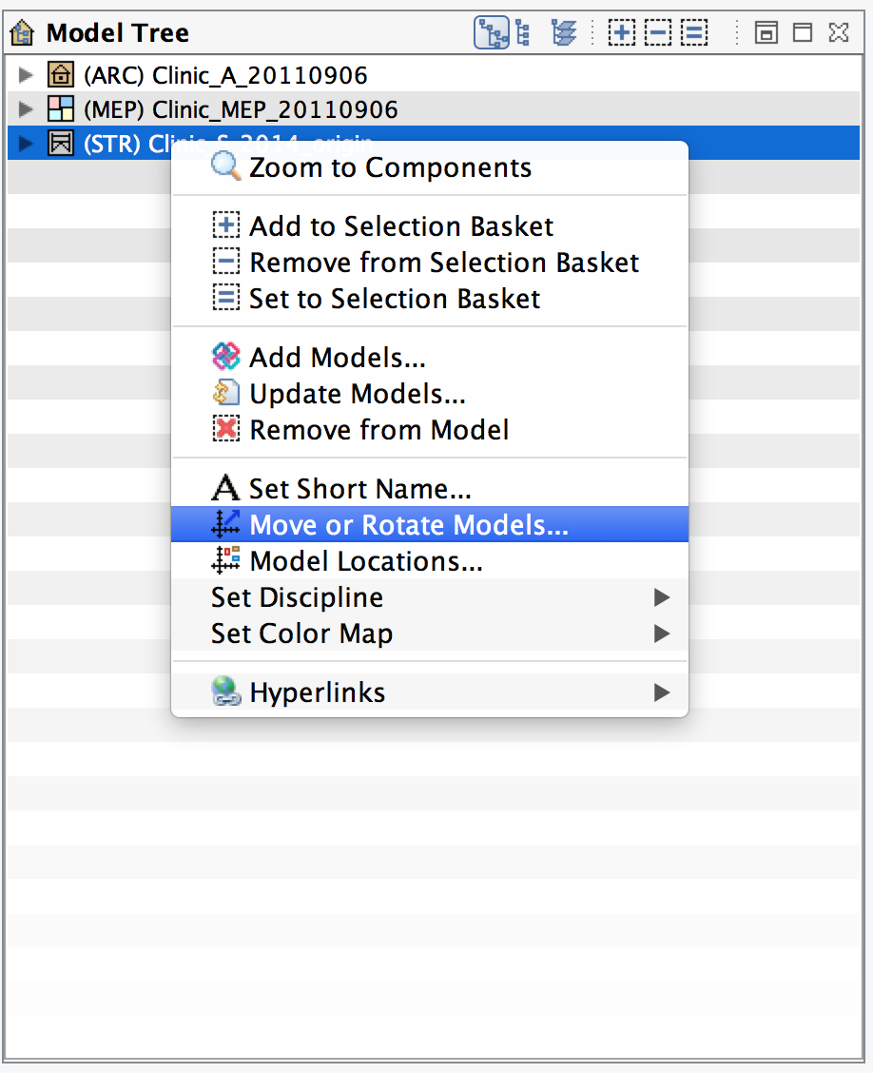Expand the (ARC) Clinic_A_20110906 node
This screenshot has width=873, height=1073.
(23, 74)
